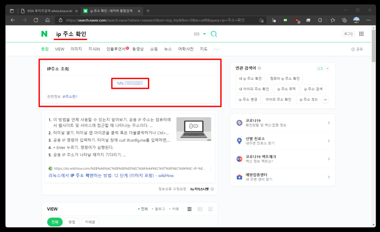This screenshot has width=380, height=232.
Task: Click the 로그인 button
Action: [x=349, y=34]
